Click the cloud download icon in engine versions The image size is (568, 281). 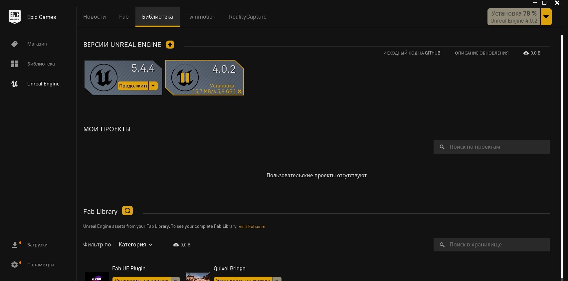coord(526,53)
